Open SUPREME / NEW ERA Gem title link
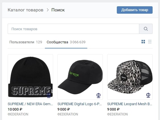Image resolution: width=160 pixels, height=120 pixels. (30, 104)
